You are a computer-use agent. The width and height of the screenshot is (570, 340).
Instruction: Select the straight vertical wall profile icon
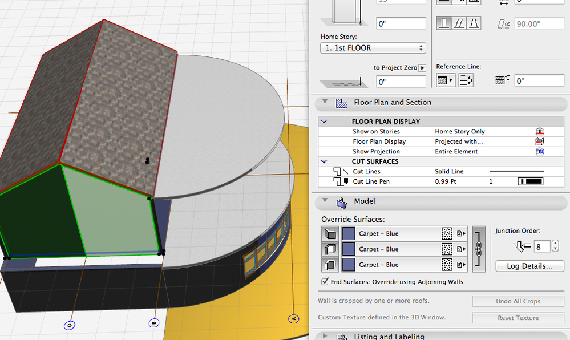click(444, 23)
